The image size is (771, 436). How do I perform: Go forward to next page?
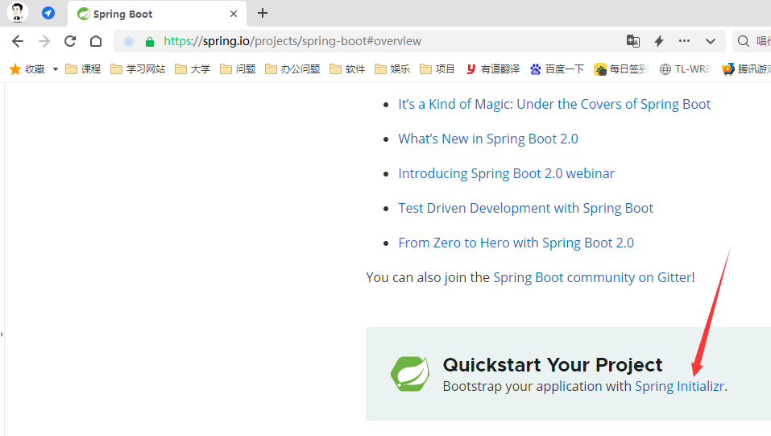coord(44,41)
